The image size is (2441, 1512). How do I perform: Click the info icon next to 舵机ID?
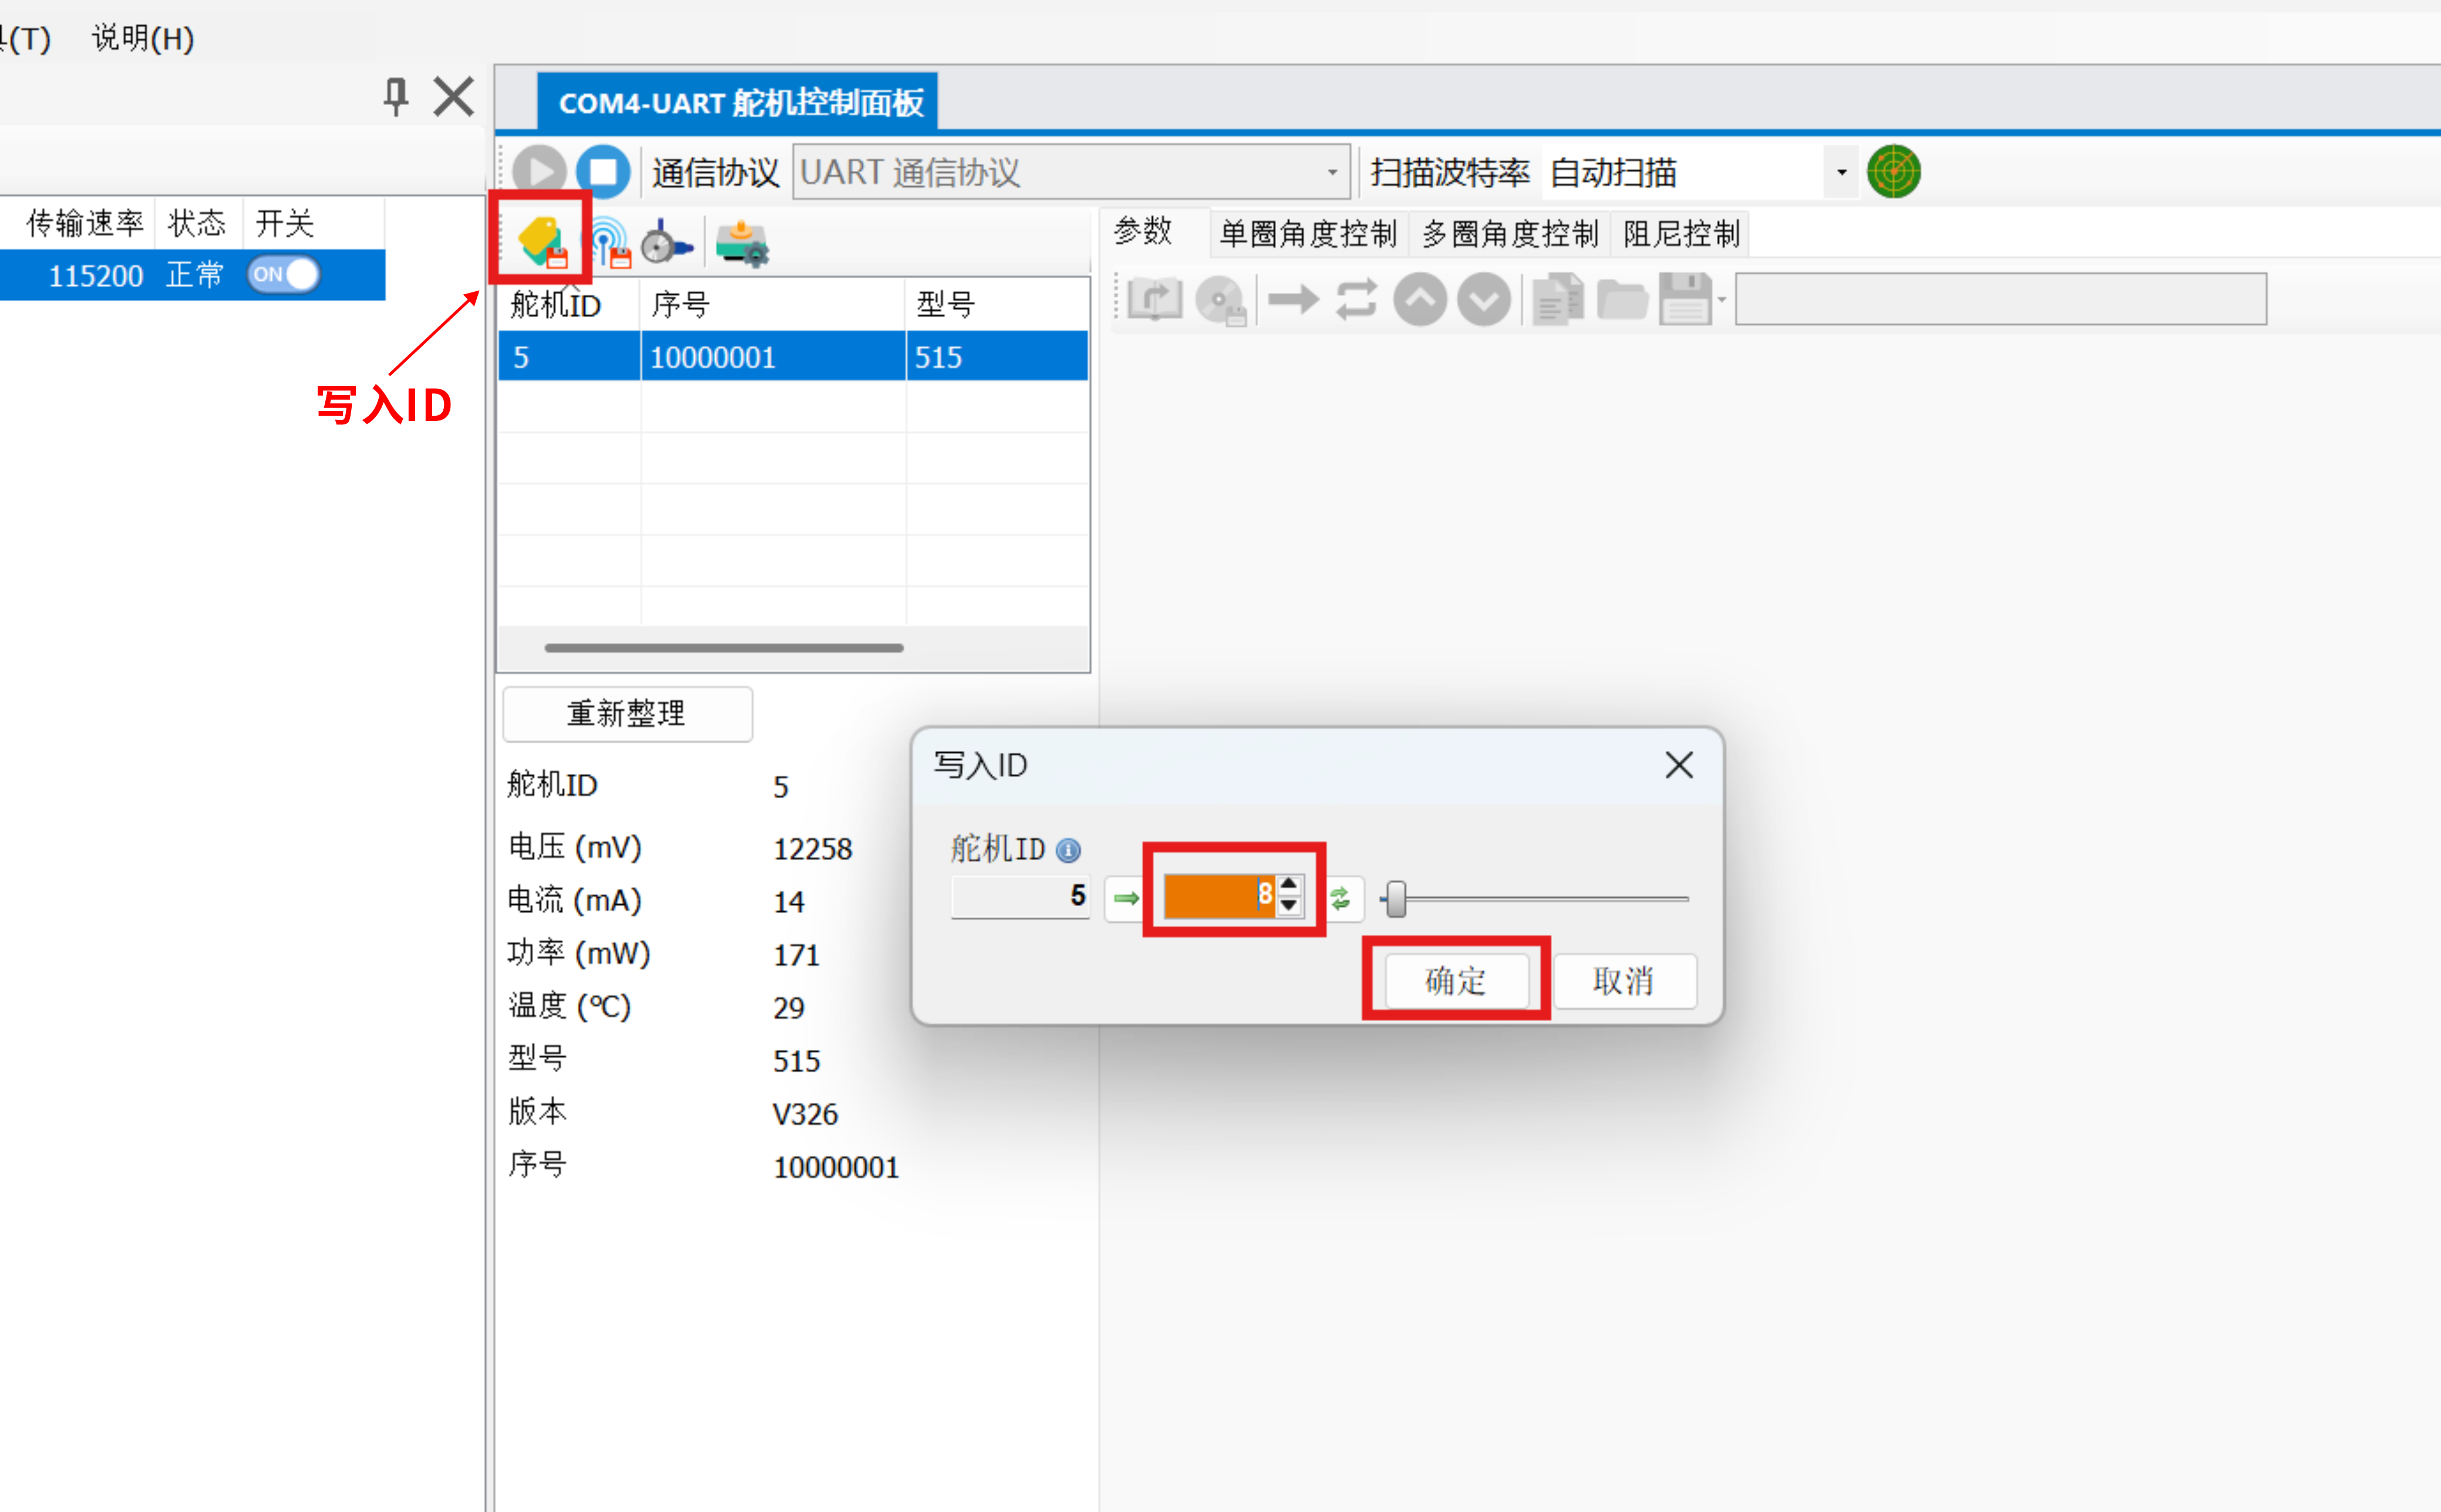pyautogui.click(x=1068, y=850)
